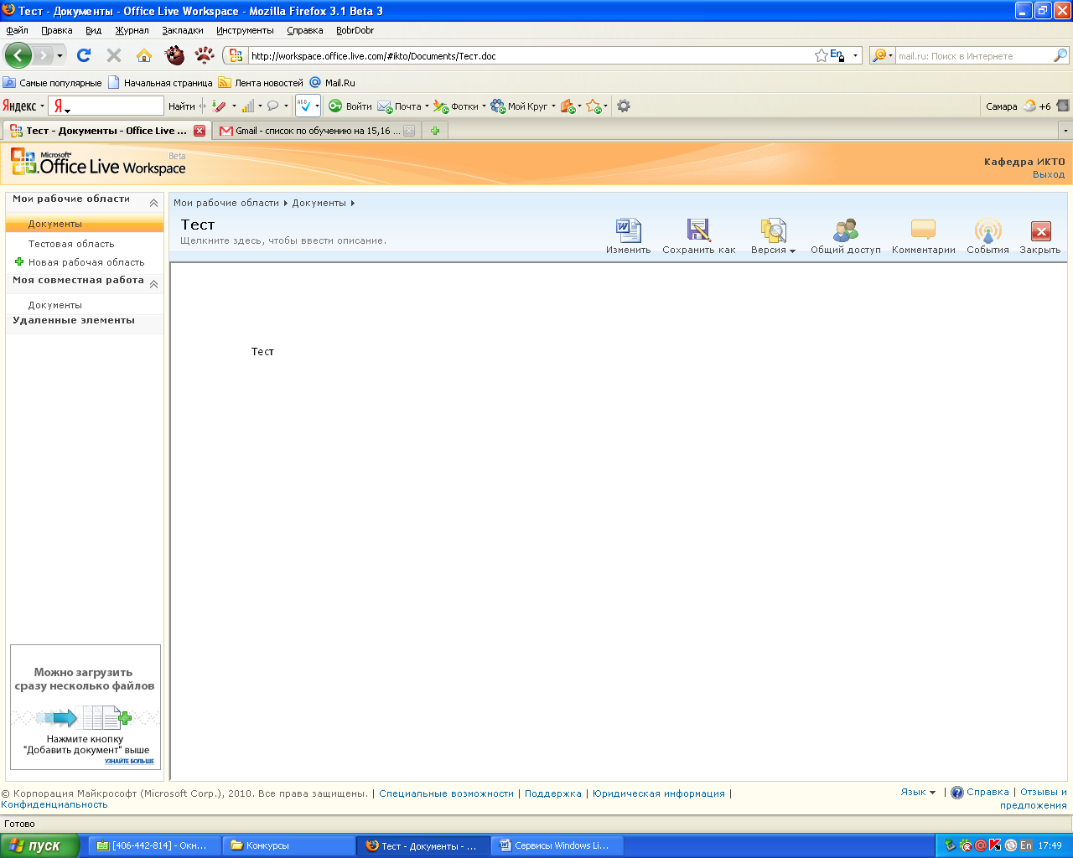1073x858 pixels.
Task: Click description field Щелкните здесь
Action: [283, 240]
